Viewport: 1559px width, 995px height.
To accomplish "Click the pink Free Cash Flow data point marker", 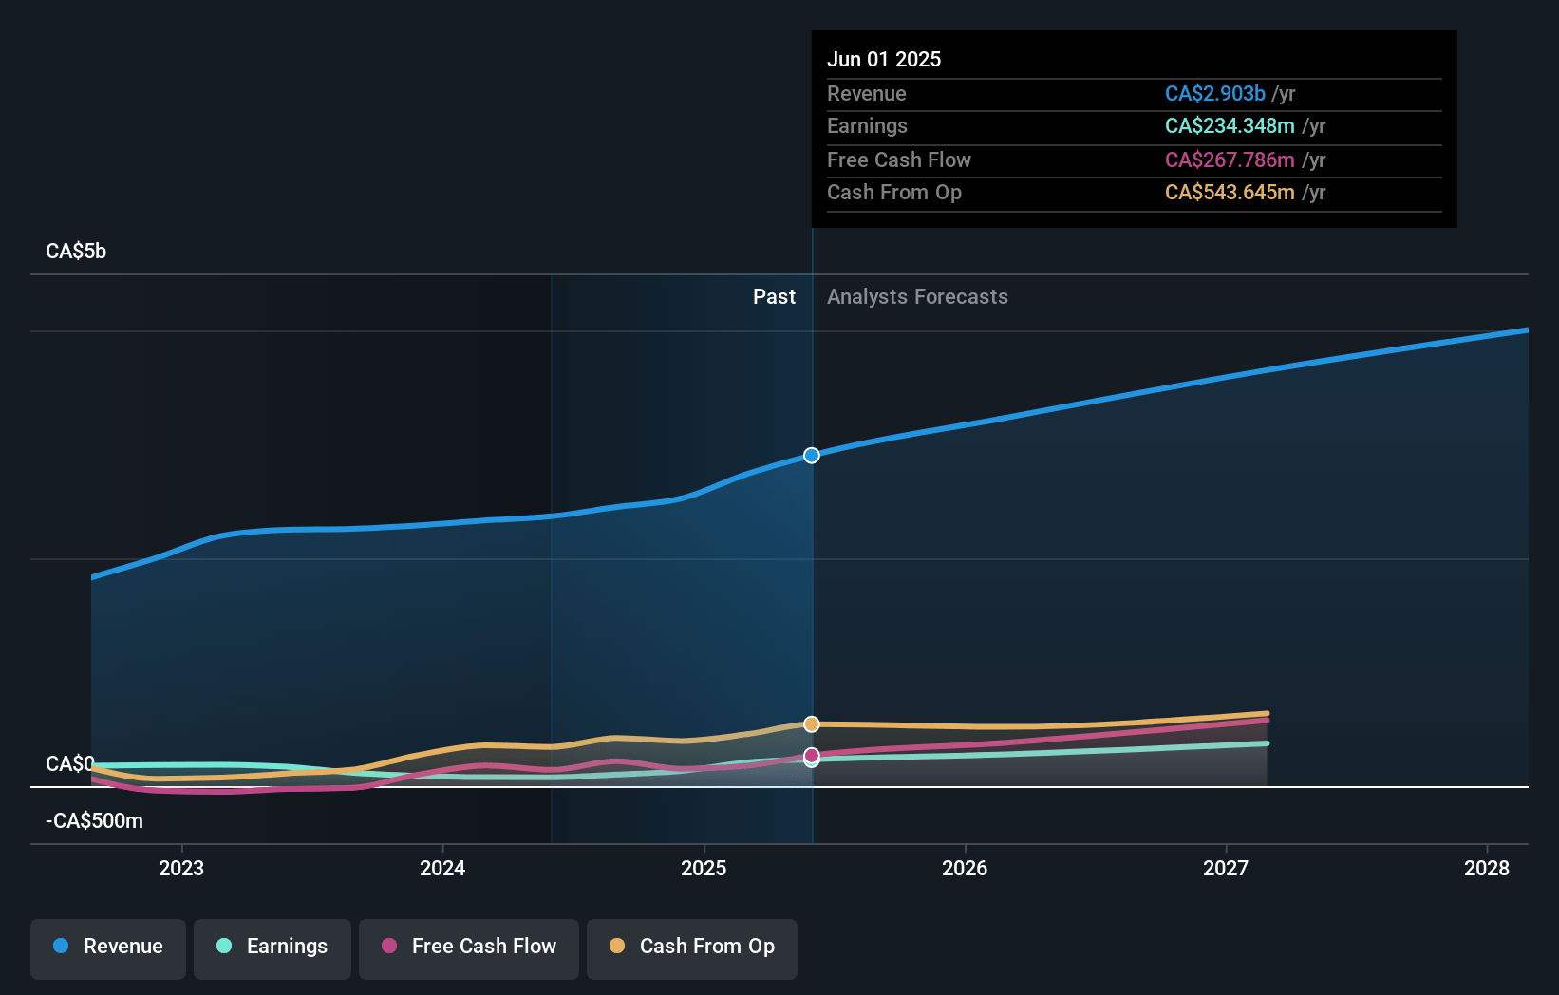I will (x=812, y=756).
